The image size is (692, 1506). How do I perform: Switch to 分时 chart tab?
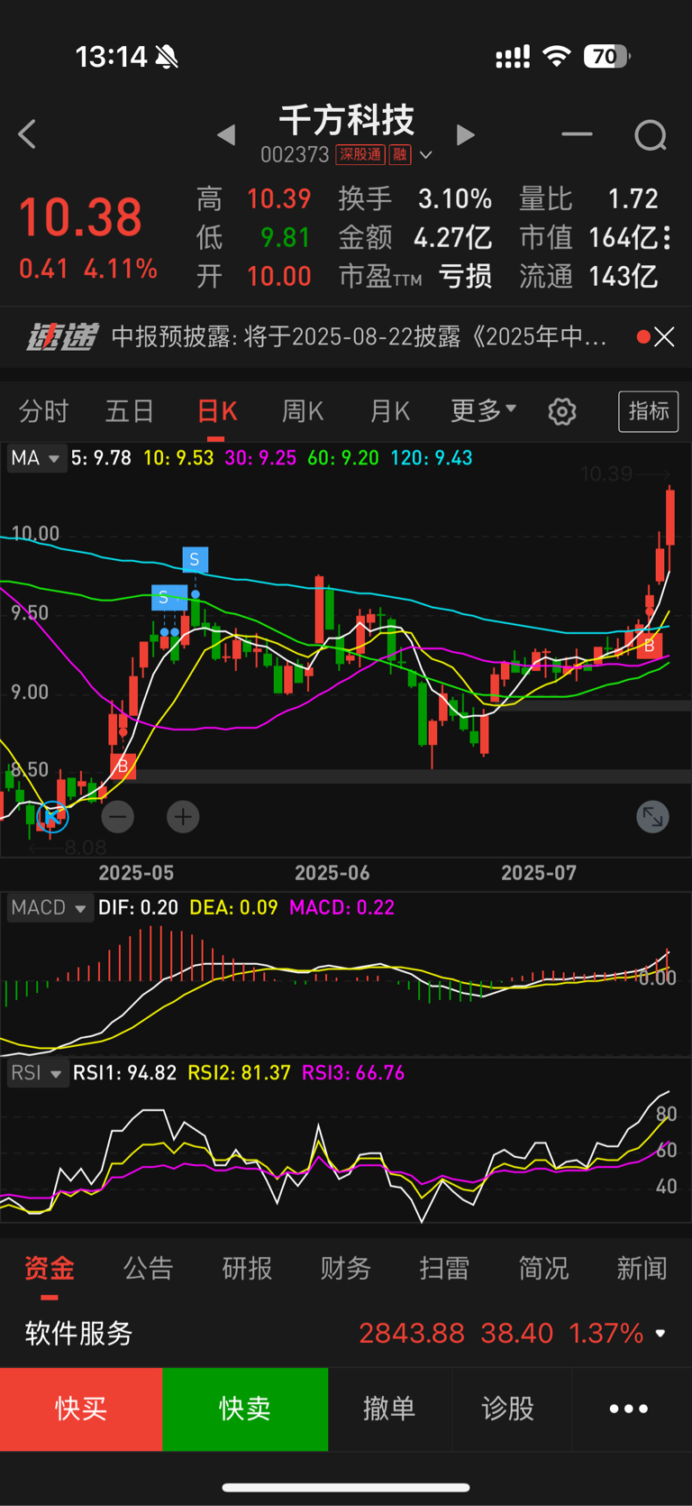pyautogui.click(x=43, y=411)
